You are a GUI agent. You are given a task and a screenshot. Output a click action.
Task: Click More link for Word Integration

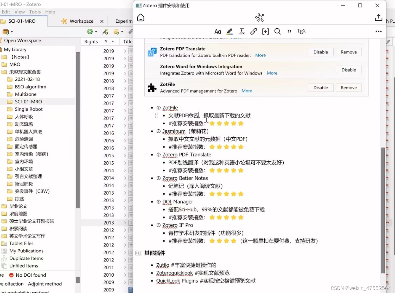point(272,73)
